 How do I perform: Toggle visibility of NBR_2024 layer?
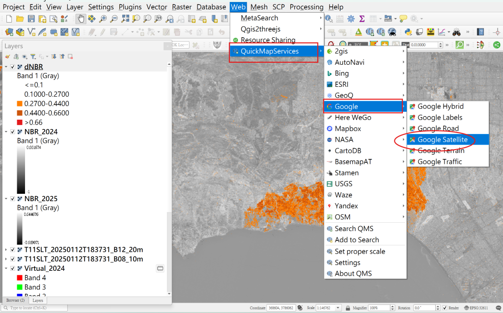tap(12, 132)
